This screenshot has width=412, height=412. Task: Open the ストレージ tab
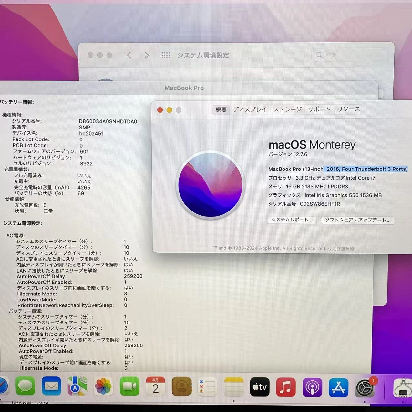[x=287, y=109]
